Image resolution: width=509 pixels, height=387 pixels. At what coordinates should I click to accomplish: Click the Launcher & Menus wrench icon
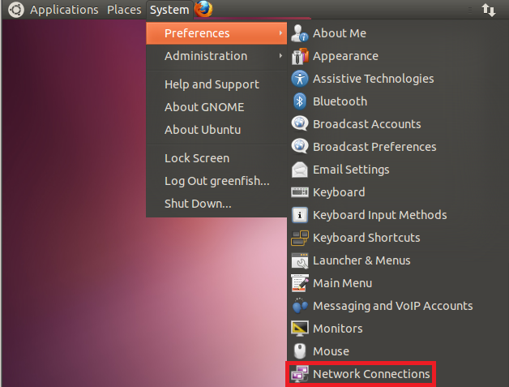pos(299,260)
